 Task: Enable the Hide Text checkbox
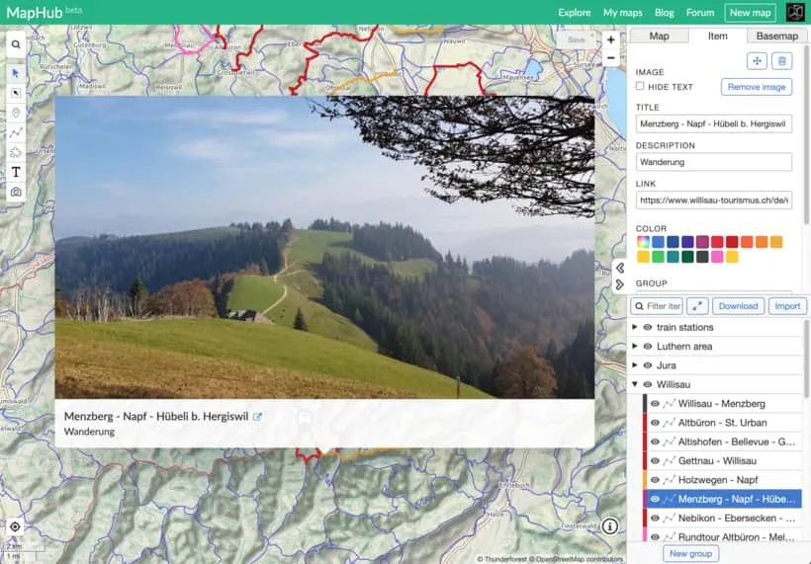(640, 87)
